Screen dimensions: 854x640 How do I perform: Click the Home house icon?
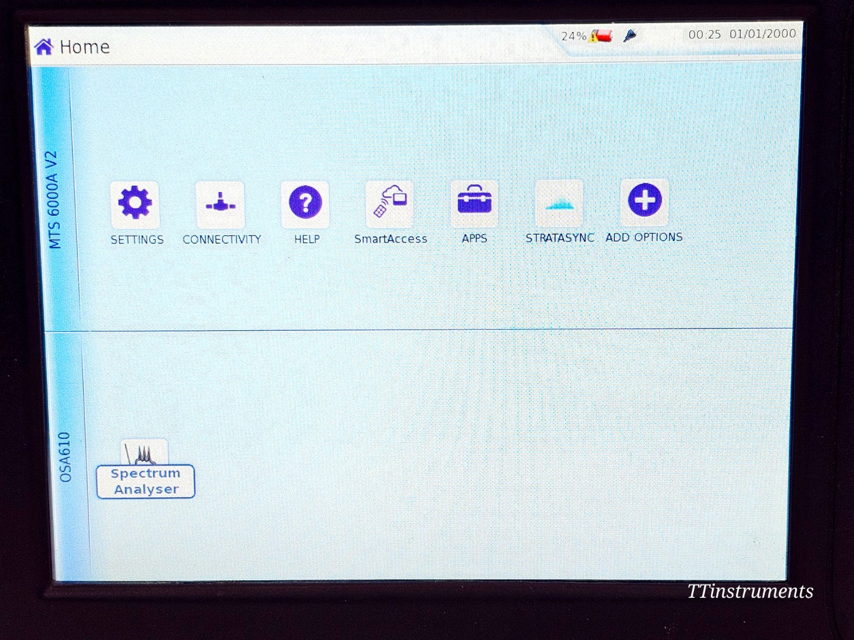click(44, 47)
